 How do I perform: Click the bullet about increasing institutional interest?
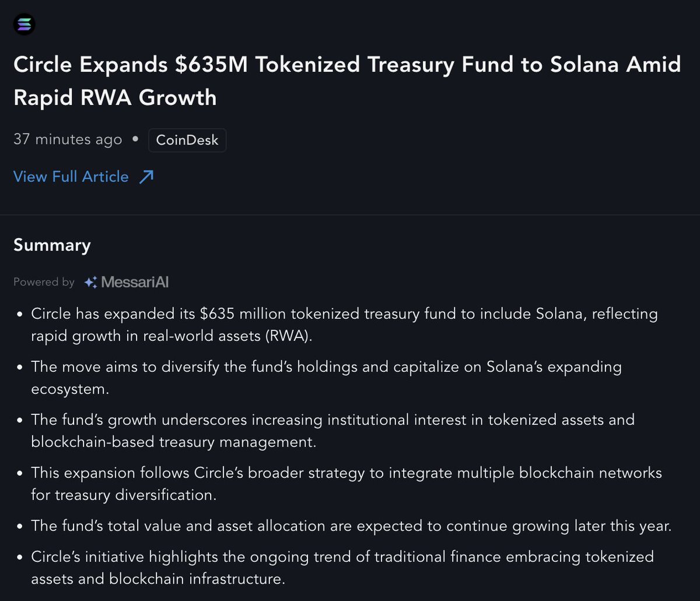[x=332, y=430]
